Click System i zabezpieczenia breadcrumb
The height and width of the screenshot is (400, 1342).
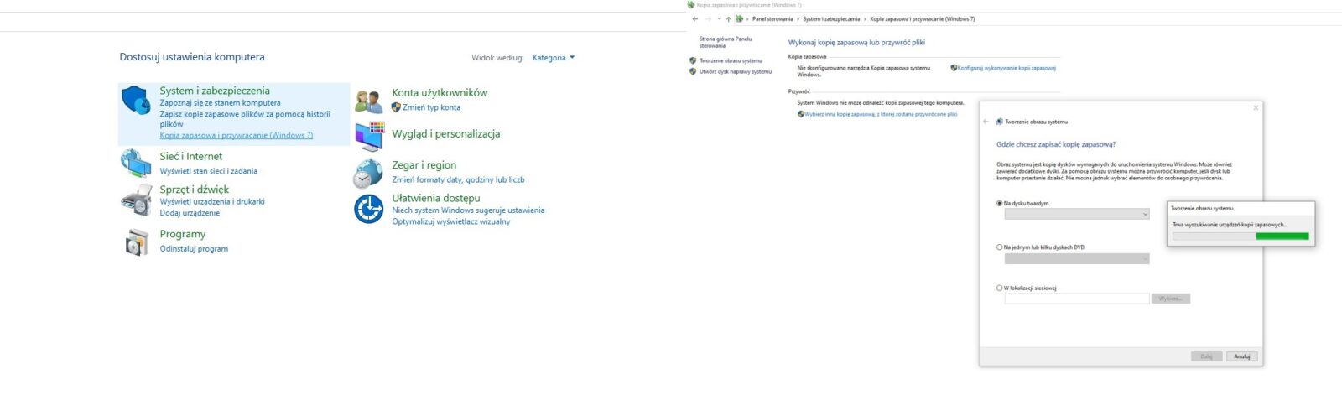tap(831, 18)
